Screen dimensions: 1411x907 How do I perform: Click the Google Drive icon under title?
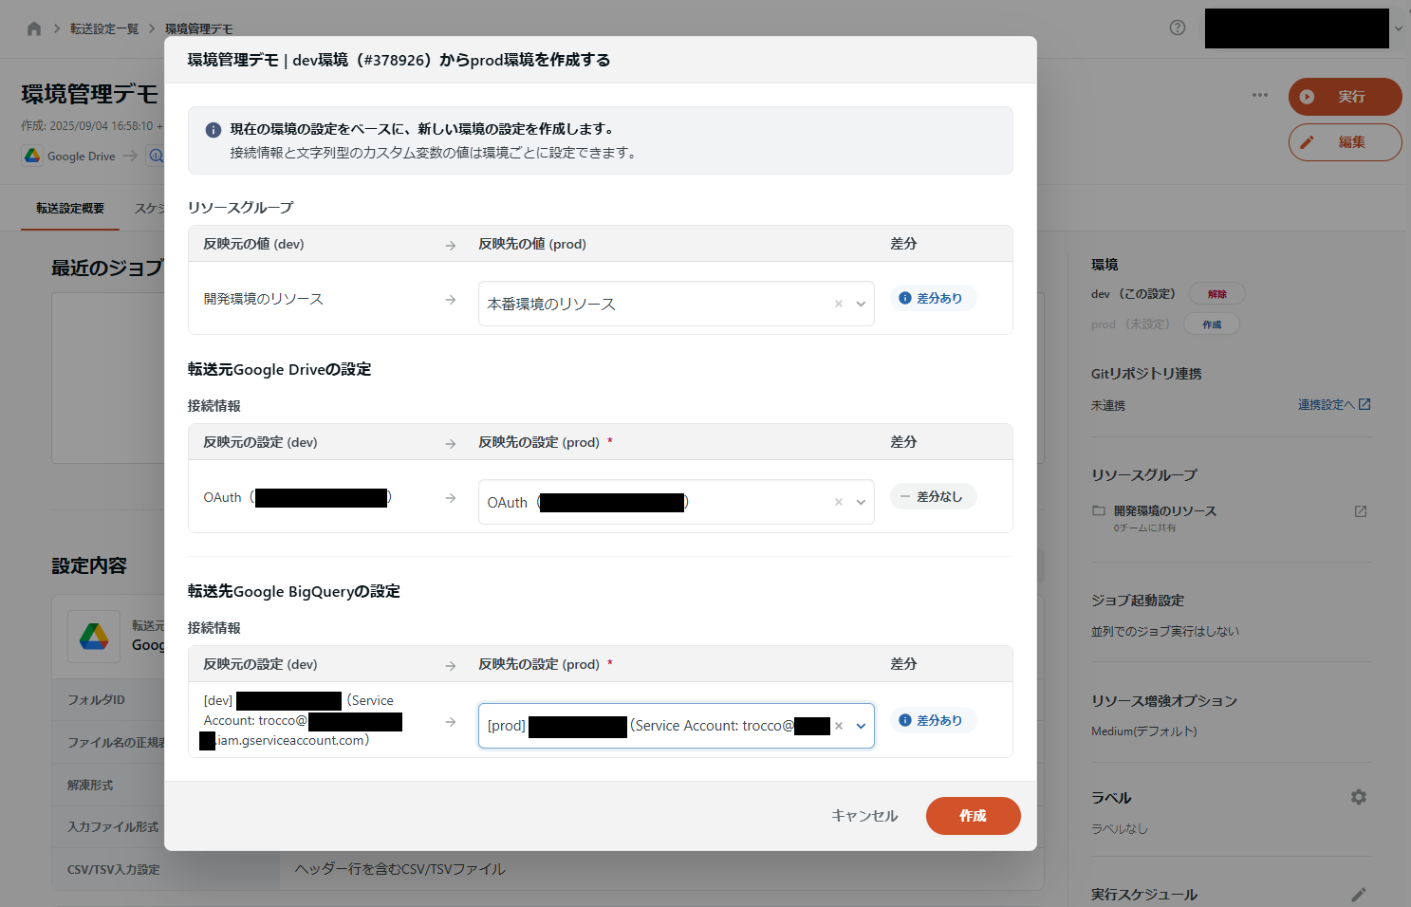(32, 156)
